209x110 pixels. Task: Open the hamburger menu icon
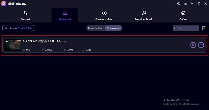[x=185, y=4]
